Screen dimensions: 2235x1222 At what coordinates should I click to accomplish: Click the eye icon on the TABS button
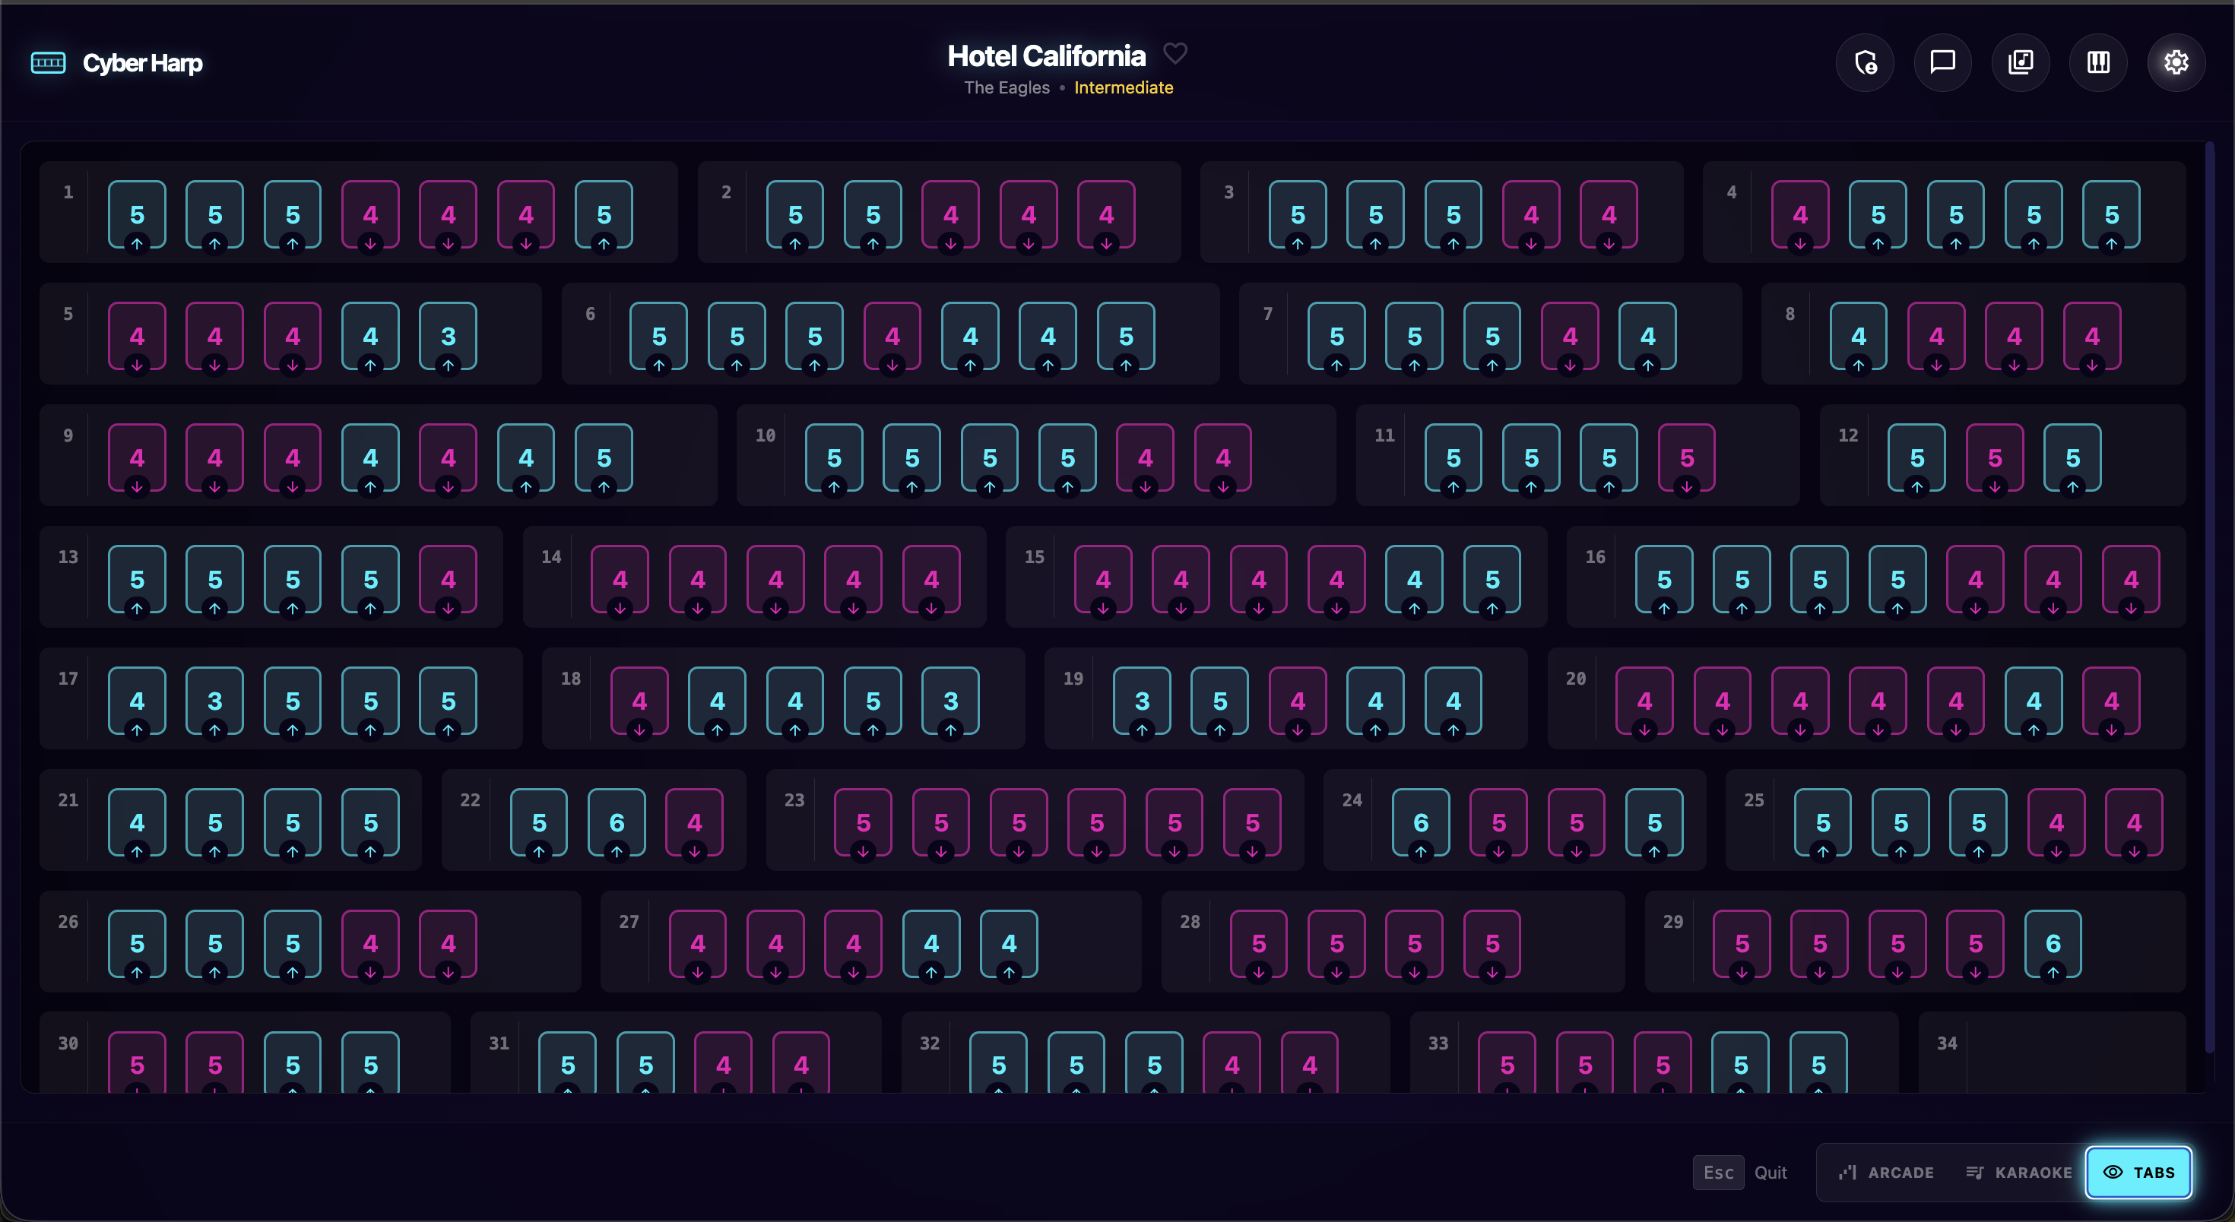(2114, 1172)
